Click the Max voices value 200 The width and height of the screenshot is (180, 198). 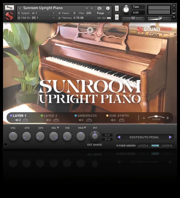pos(89,13)
